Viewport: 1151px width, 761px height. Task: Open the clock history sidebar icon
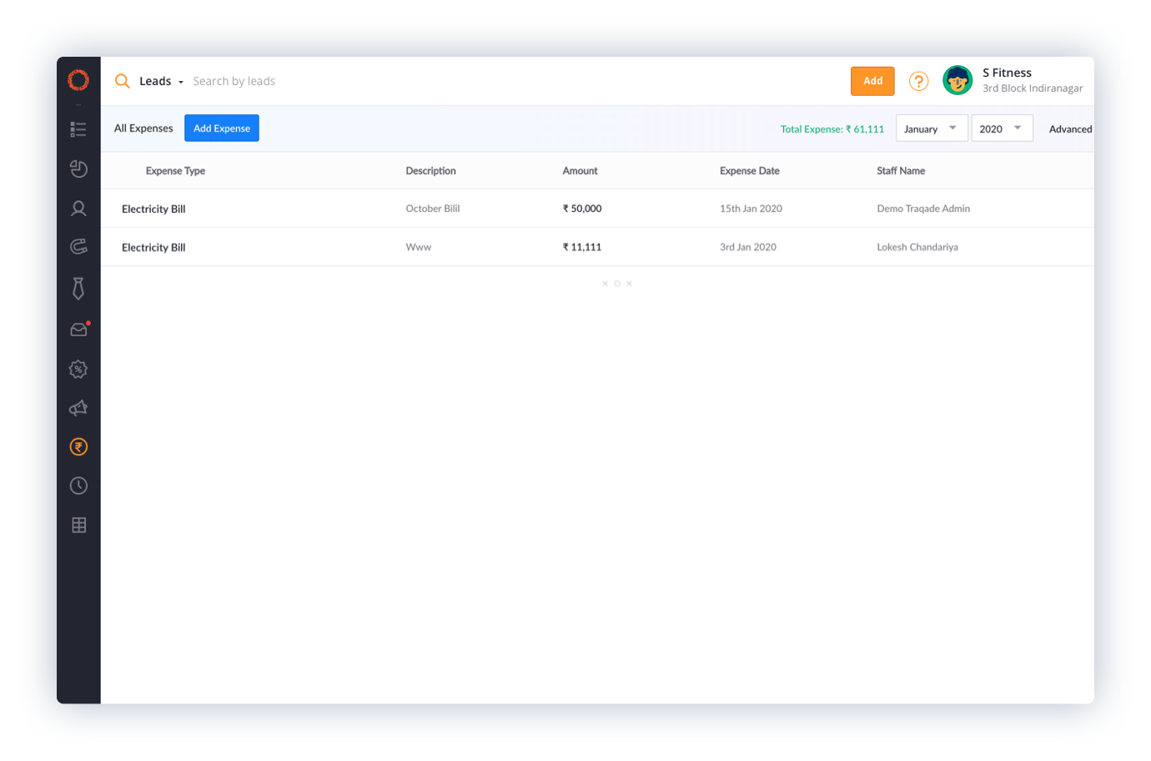(78, 486)
